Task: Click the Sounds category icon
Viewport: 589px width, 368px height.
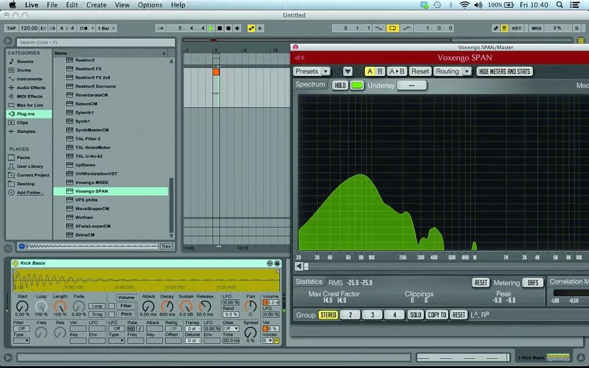Action: 12,61
